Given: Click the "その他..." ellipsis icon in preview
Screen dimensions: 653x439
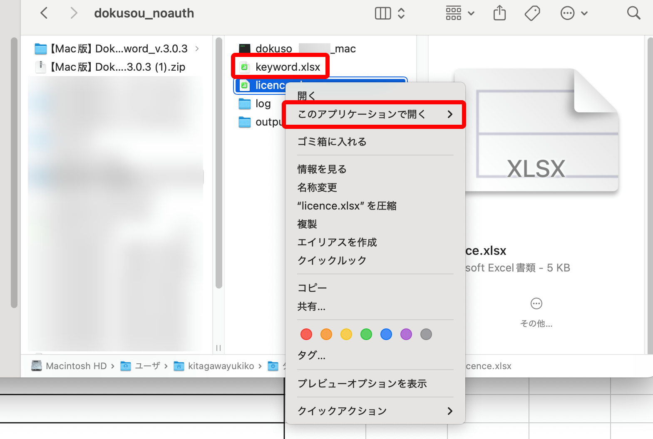Looking at the screenshot, I should click(536, 303).
